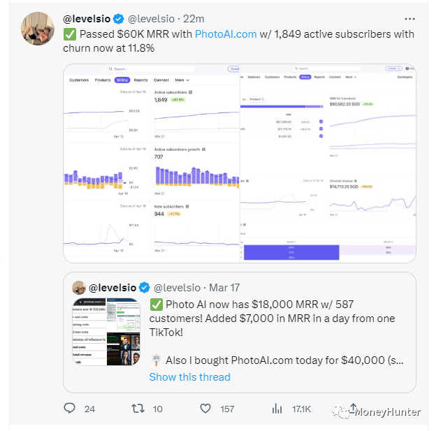The width and height of the screenshot is (434, 431).
Task: Click the 157 likes count
Action: 227,409
